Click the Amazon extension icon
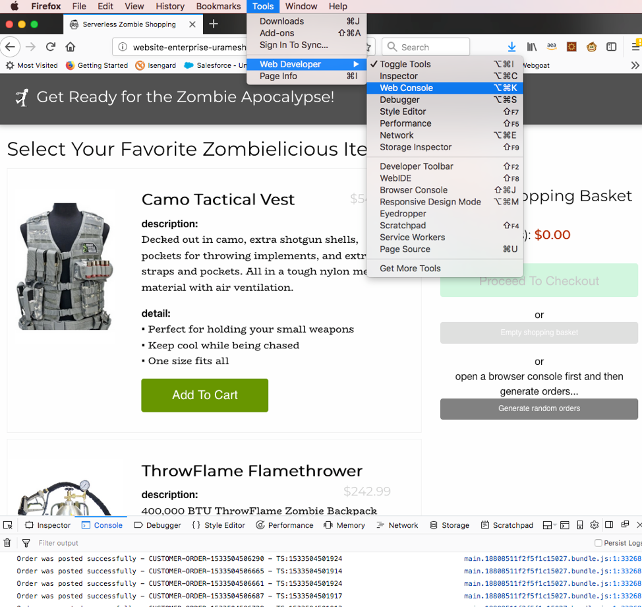642x607 pixels. (552, 47)
